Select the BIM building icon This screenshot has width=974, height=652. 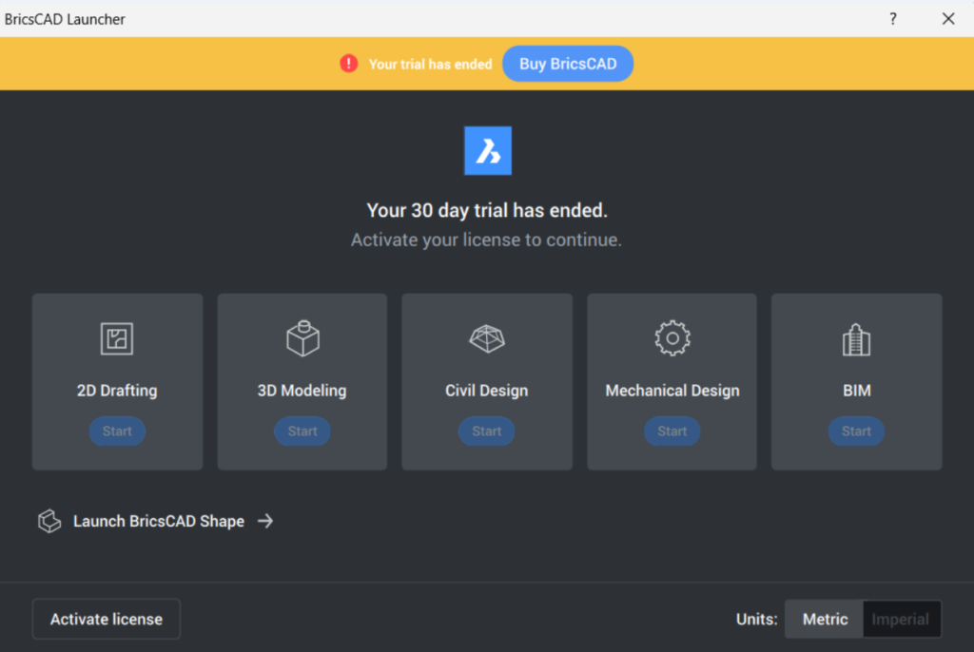tap(857, 339)
